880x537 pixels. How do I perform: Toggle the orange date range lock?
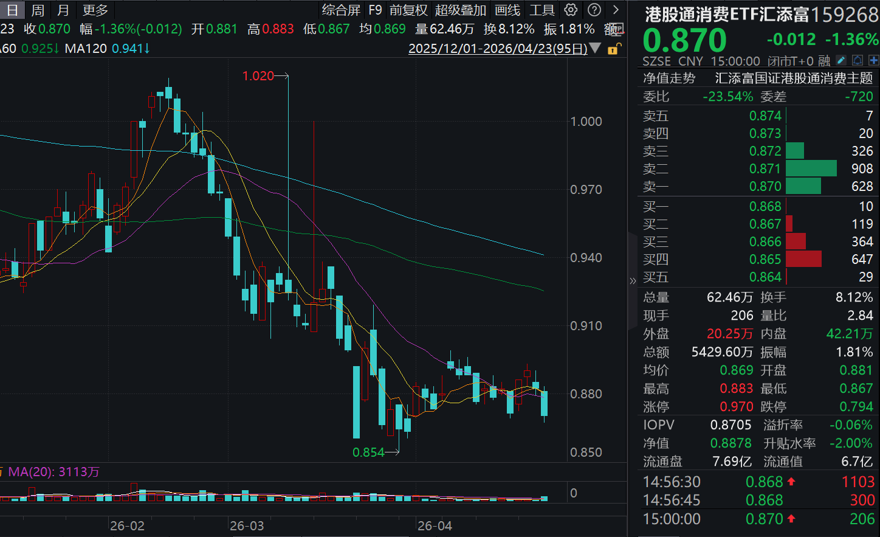[614, 49]
